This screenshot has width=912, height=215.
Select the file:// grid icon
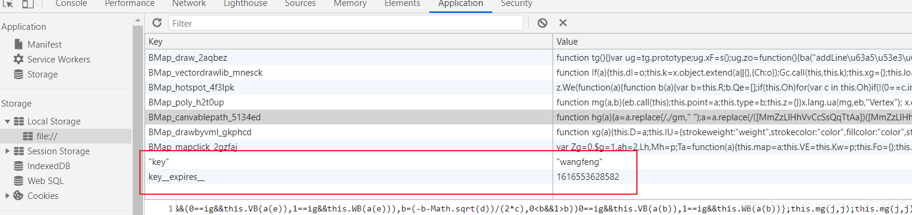28,136
